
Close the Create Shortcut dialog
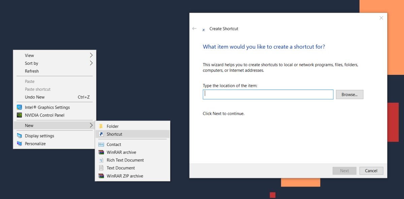(x=381, y=18)
